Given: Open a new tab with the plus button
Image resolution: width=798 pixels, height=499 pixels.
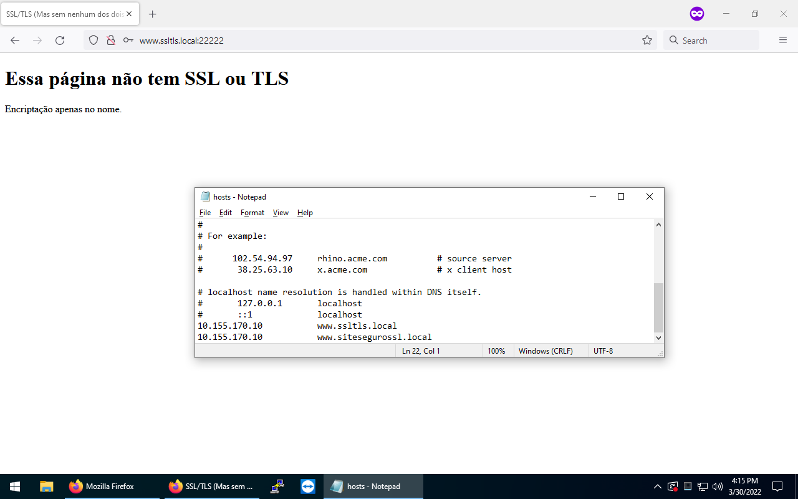Looking at the screenshot, I should pyautogui.click(x=153, y=14).
